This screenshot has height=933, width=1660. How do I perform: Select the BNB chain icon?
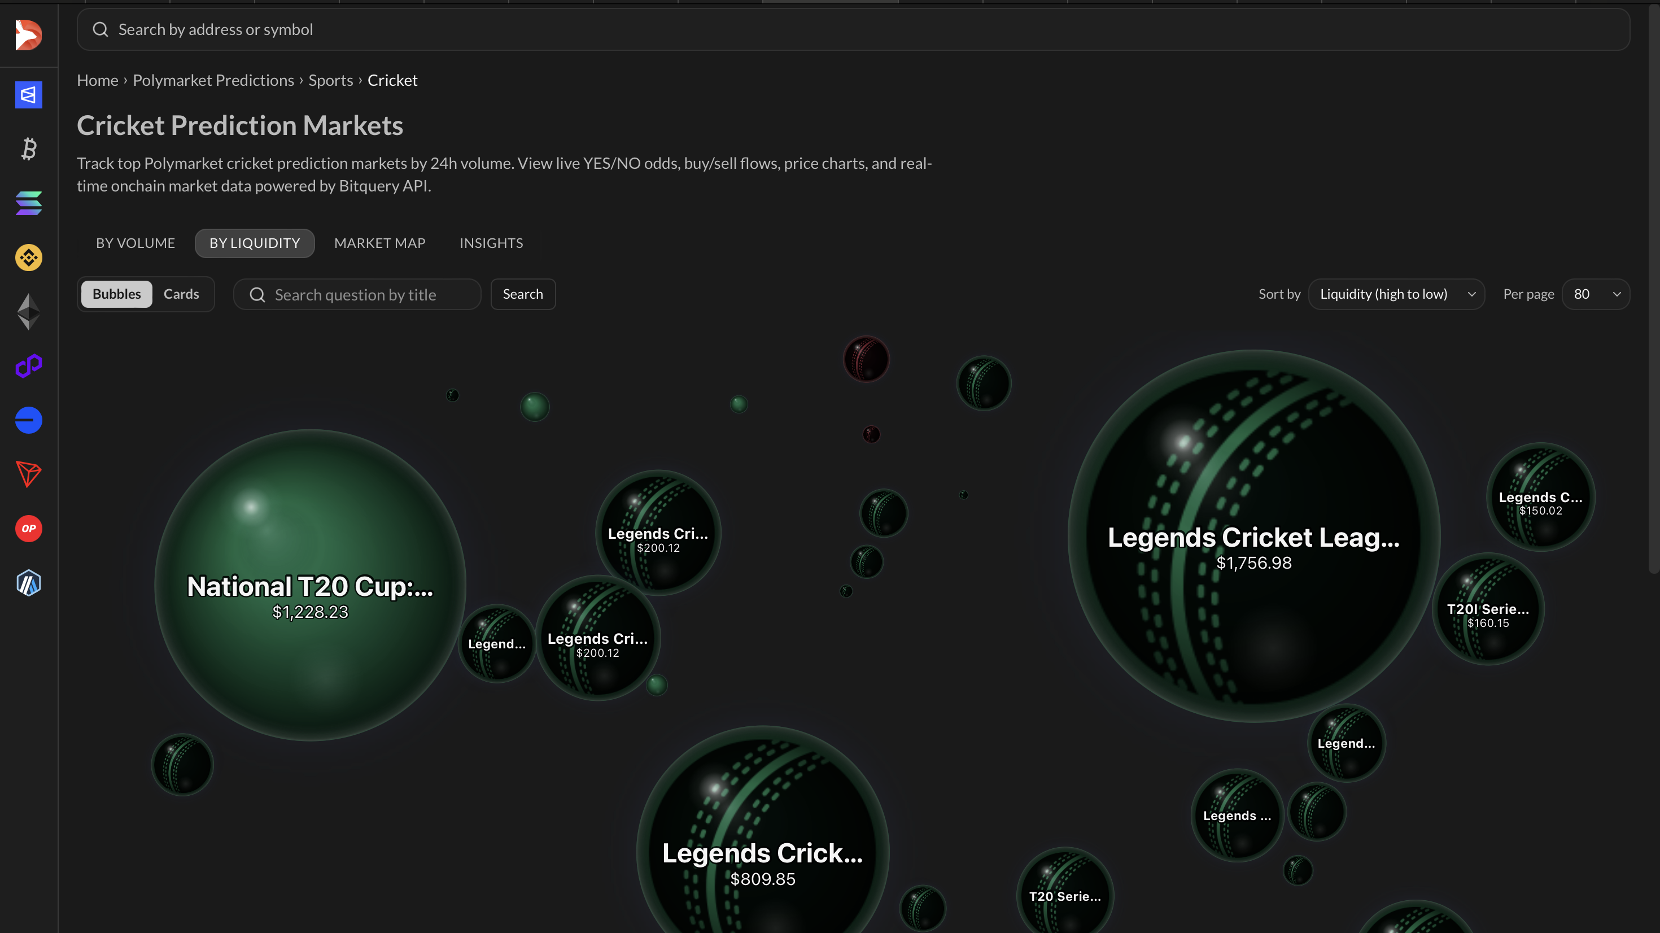click(x=28, y=258)
